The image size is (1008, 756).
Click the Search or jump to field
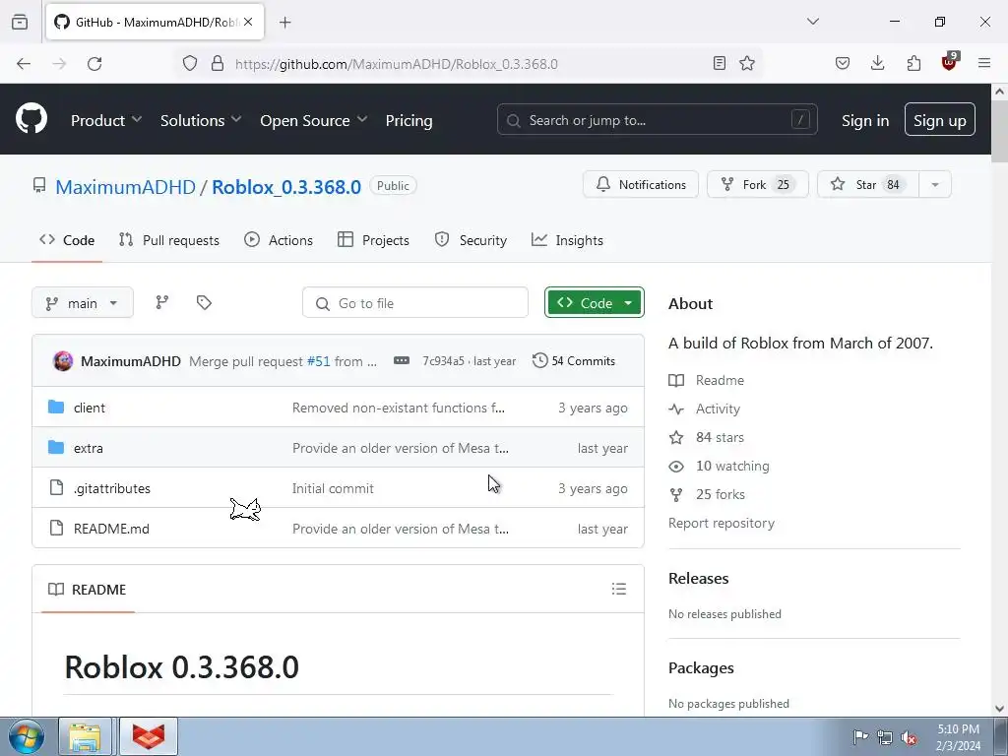[657, 119]
